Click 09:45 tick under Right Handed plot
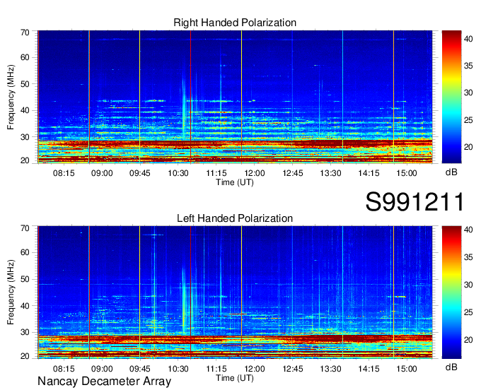Screen dimensions: 481x390 point(140,173)
